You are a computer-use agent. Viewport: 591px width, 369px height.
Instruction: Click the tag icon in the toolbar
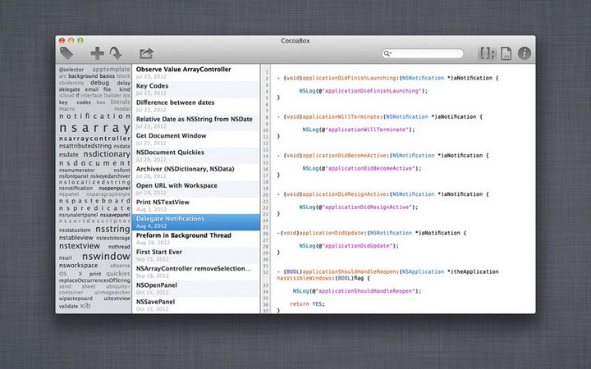[x=66, y=53]
